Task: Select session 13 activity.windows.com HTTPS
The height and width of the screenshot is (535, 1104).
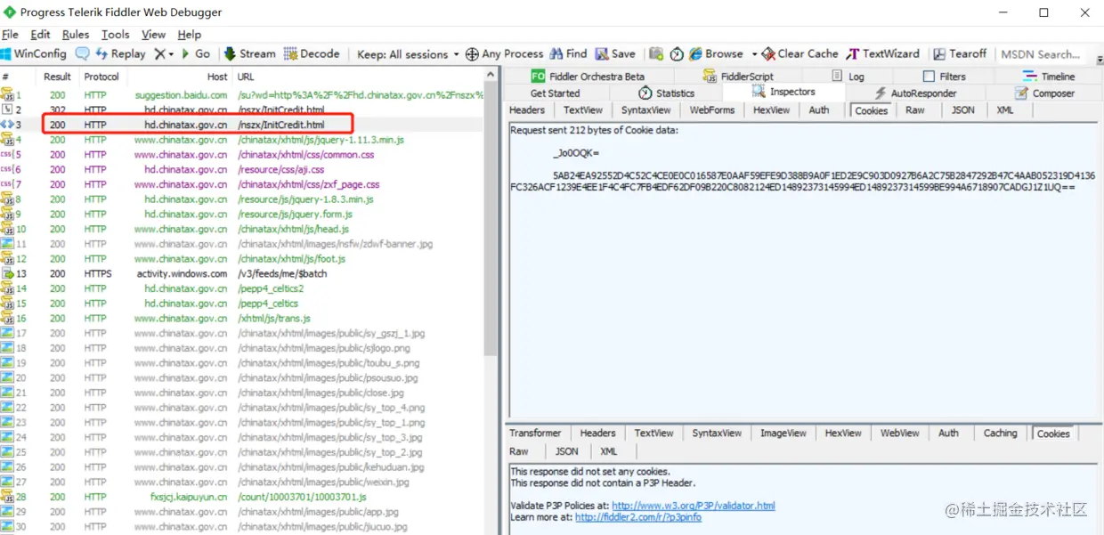Action: [x=242, y=273]
